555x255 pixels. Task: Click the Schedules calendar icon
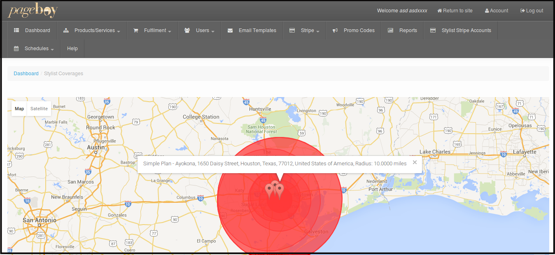pyautogui.click(x=16, y=49)
